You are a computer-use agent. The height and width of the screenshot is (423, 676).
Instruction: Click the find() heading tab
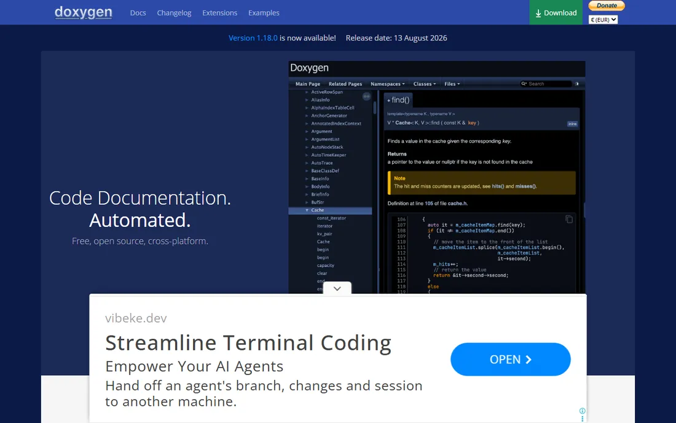point(398,100)
